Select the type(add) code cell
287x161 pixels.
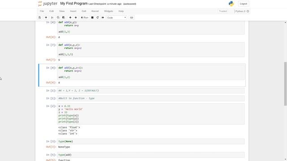[x=151, y=155]
